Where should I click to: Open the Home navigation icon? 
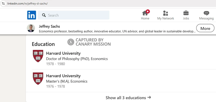(145, 13)
